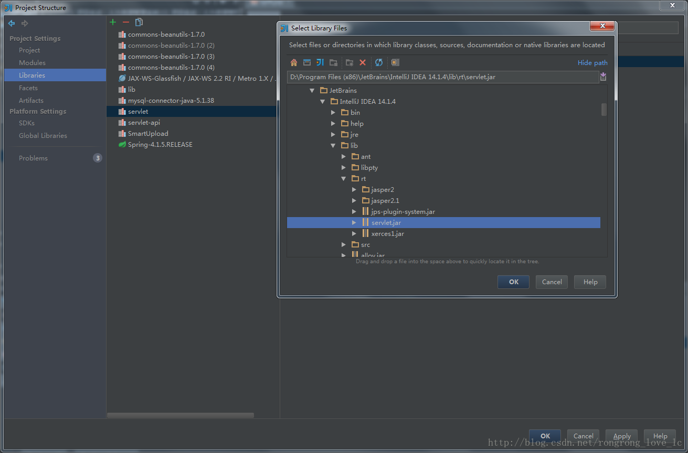Open Help in Select Library Files dialog
Image resolution: width=688 pixels, height=453 pixels.
click(x=590, y=282)
